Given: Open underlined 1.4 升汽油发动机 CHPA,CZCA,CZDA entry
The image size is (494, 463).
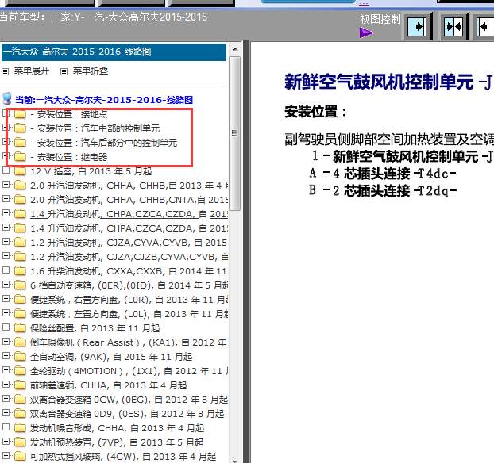Looking at the screenshot, I should click(129, 214).
